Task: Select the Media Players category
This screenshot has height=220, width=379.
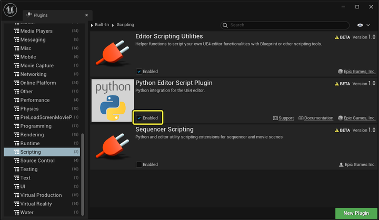Action: [x=42, y=31]
